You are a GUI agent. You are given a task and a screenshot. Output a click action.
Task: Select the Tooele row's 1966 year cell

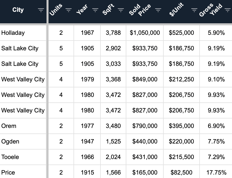(87, 157)
